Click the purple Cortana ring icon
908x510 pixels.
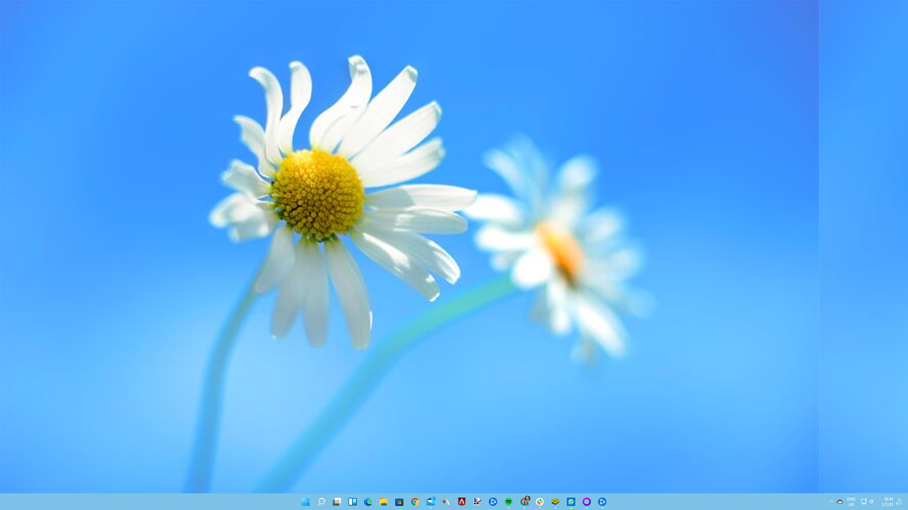[586, 502]
